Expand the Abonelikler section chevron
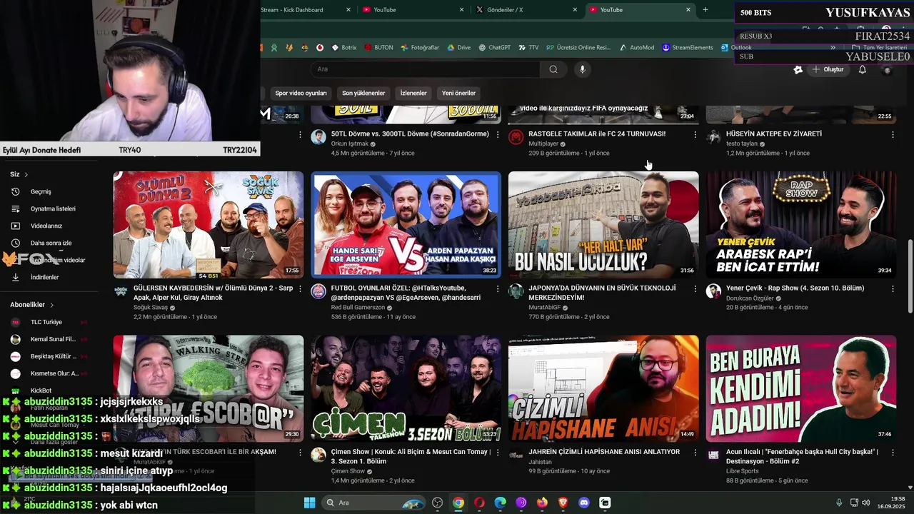The width and height of the screenshot is (914, 514). point(51,305)
